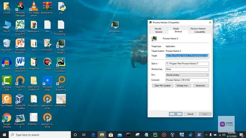
Task: Select the VLC media player desktop icon
Action: pos(34,9)
